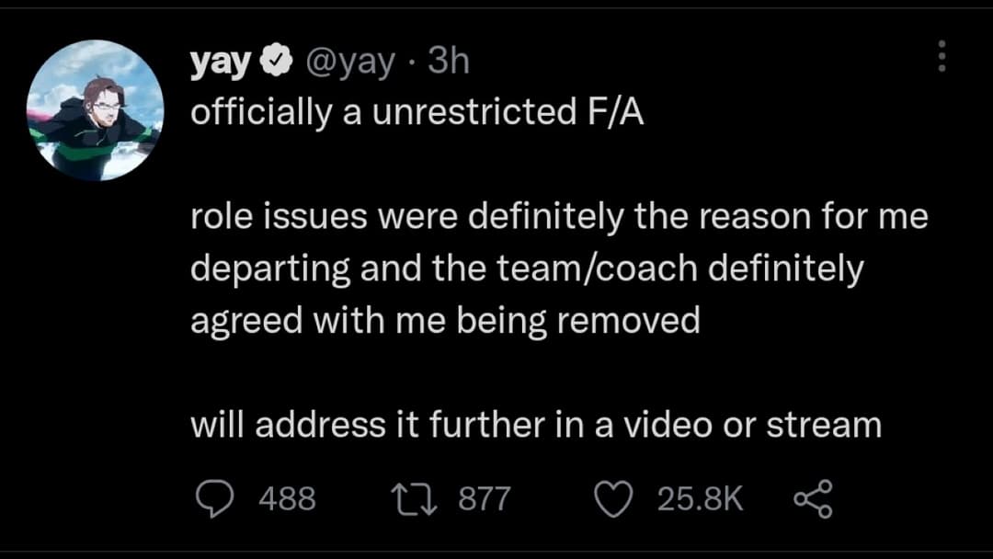The width and height of the screenshot is (993, 559).
Task: Click yay's profile avatar
Action: pyautogui.click(x=95, y=106)
